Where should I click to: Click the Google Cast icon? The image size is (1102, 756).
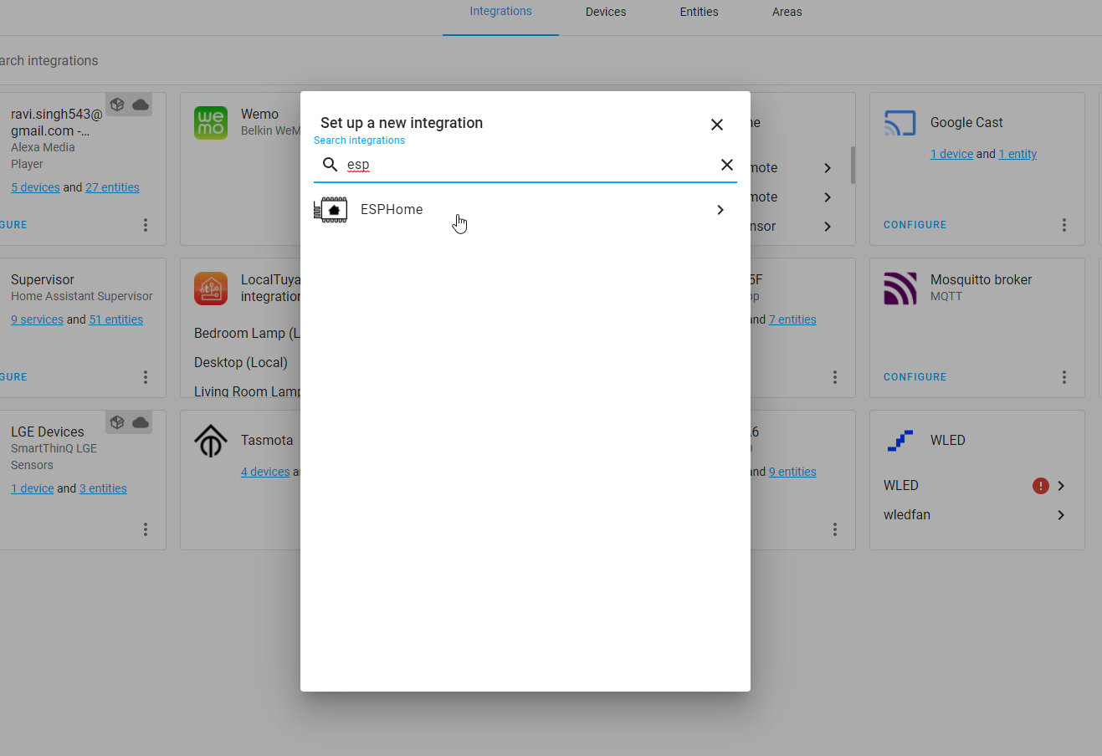tap(900, 123)
